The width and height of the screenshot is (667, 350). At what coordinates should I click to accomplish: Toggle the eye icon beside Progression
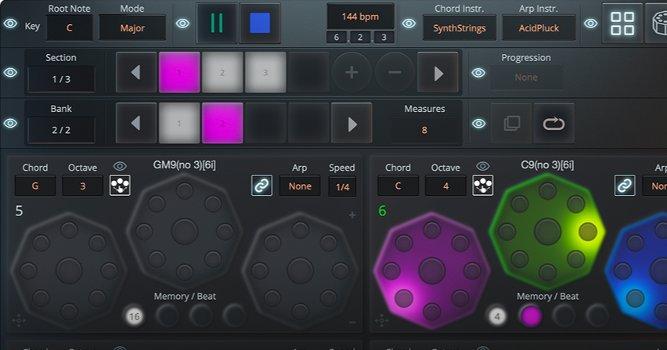click(x=478, y=73)
